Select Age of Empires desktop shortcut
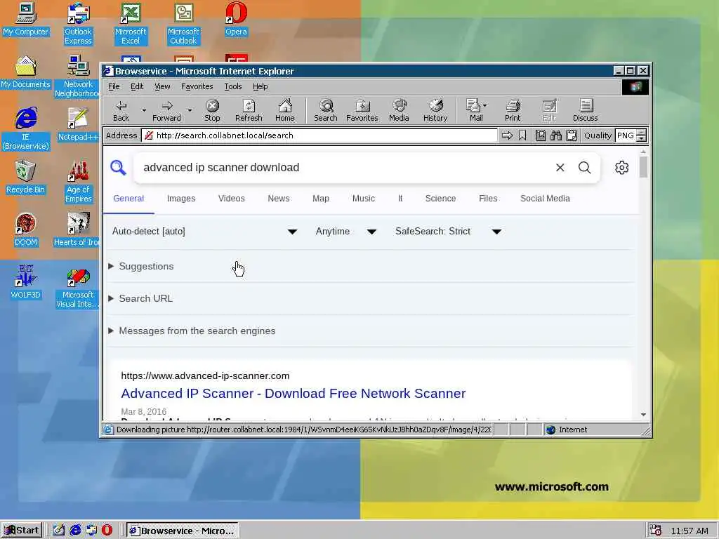This screenshot has width=719, height=539. click(x=78, y=182)
